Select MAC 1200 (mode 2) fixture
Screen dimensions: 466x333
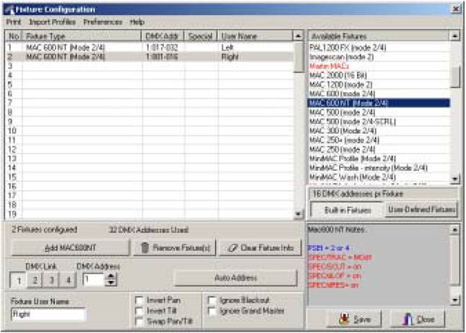(379, 84)
